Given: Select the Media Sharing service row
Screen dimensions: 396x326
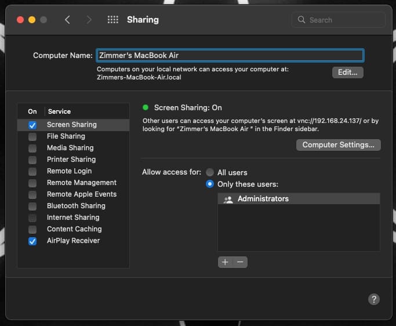Looking at the screenshot, I should pos(73,148).
